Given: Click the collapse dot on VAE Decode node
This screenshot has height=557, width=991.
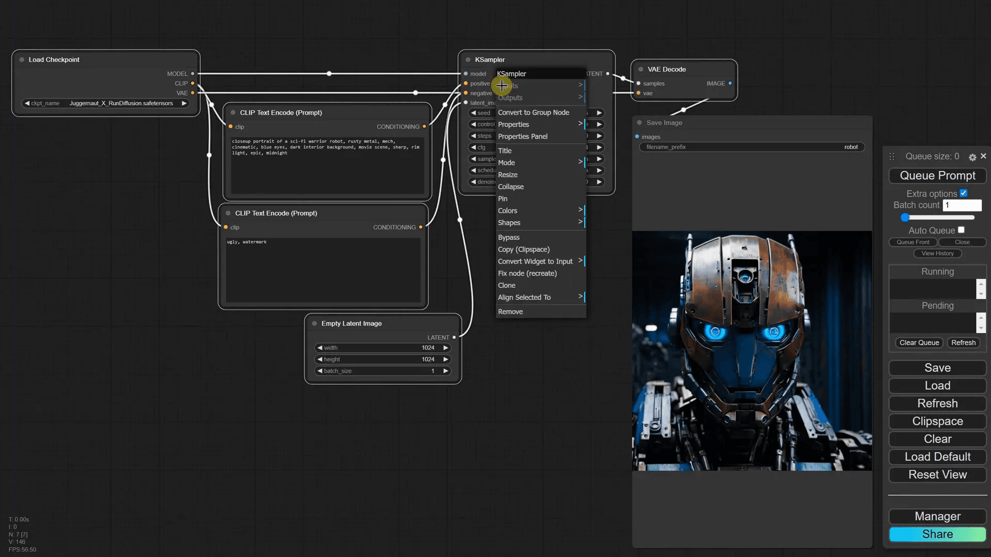Looking at the screenshot, I should tap(640, 69).
